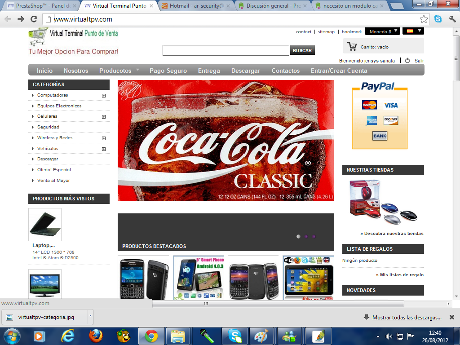This screenshot has height=345, width=460.
Task: Click inside the product search field
Action: click(226, 50)
